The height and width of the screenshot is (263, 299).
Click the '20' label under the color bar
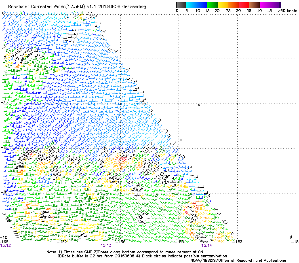(217, 11)
